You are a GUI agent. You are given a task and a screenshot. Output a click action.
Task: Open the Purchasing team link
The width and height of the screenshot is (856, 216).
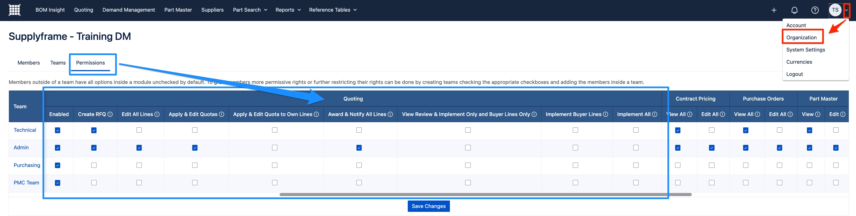(27, 165)
